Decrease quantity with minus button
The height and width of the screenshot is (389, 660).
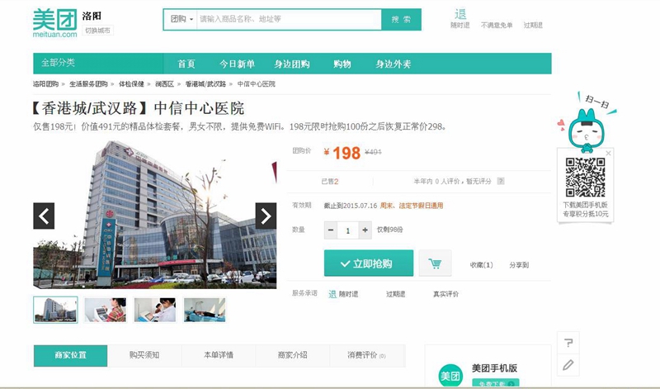click(x=331, y=230)
